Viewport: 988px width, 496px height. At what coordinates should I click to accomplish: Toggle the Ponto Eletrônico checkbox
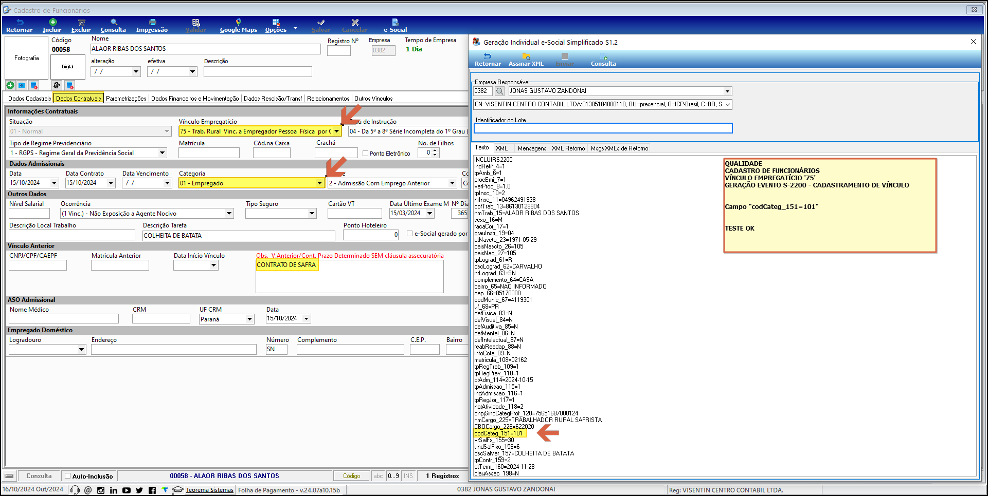point(366,154)
